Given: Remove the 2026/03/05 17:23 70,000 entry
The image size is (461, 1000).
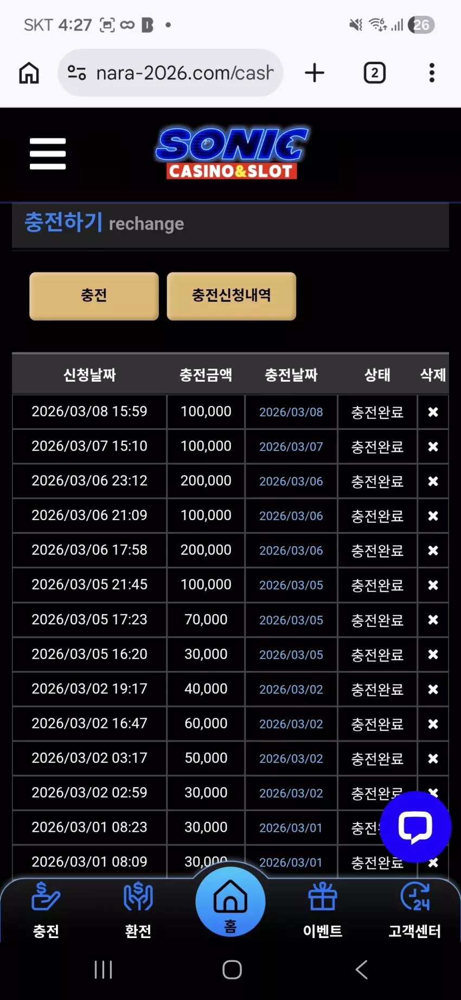Looking at the screenshot, I should coord(433,619).
